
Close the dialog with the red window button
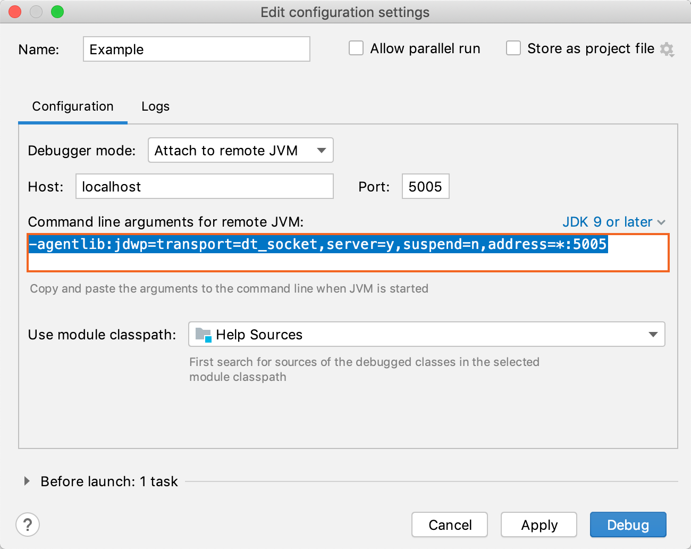[15, 12]
